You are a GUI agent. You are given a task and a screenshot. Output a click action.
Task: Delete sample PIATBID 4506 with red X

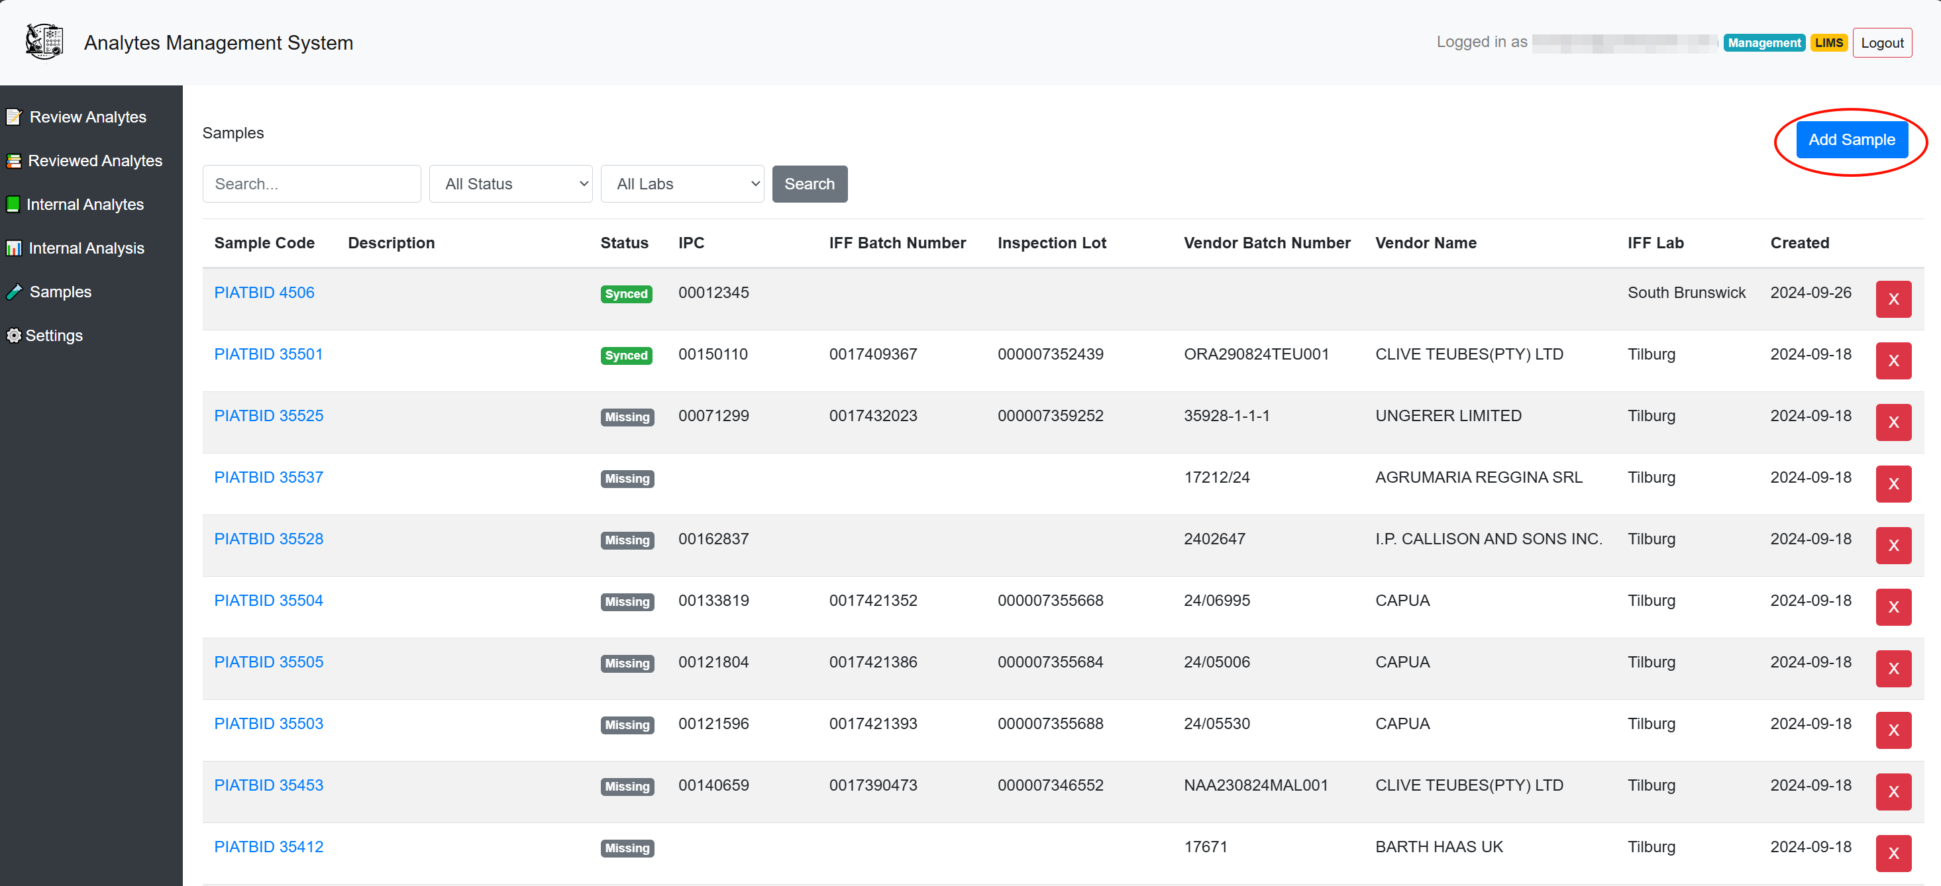coord(1893,299)
